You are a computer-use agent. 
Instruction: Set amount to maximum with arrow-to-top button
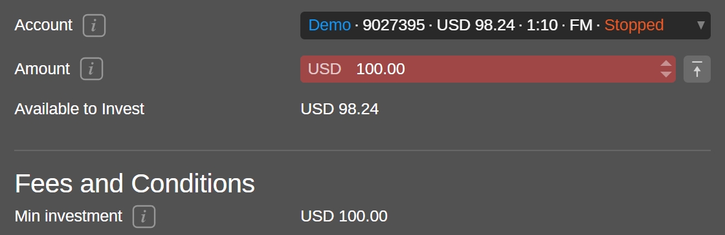click(x=697, y=69)
